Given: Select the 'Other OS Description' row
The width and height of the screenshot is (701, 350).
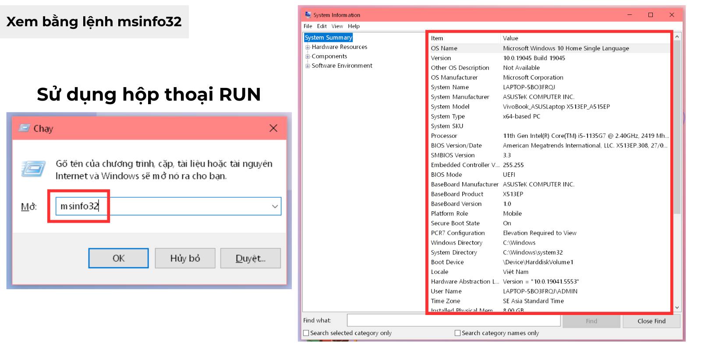Looking at the screenshot, I should click(549, 68).
